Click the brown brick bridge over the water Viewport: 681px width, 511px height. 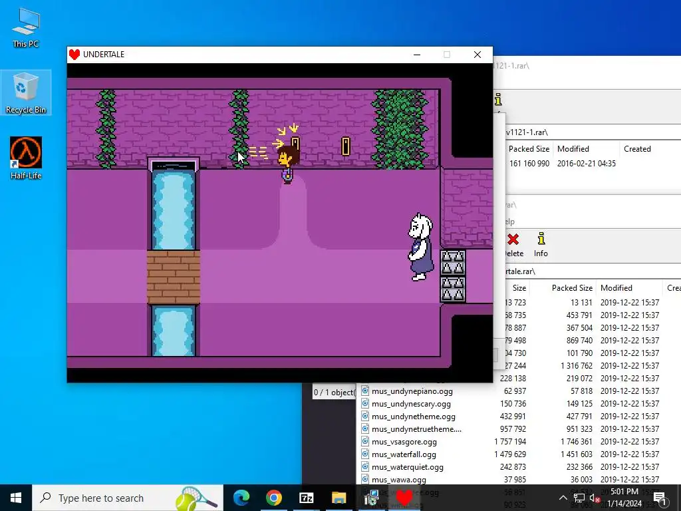[174, 276]
